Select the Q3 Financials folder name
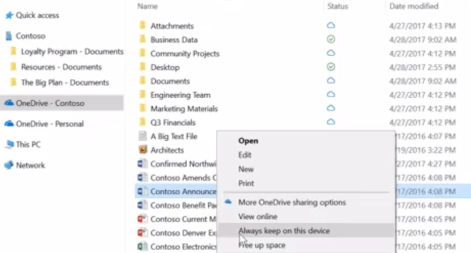 point(173,123)
